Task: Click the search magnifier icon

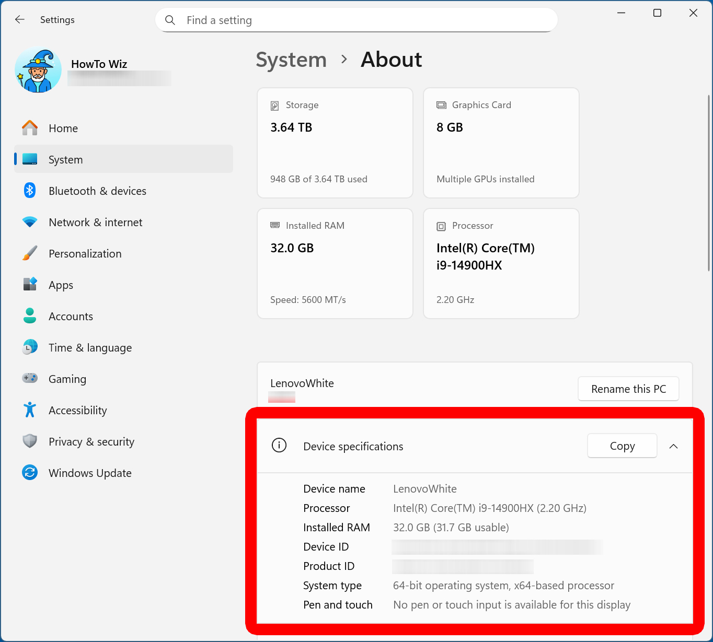Action: 170,20
